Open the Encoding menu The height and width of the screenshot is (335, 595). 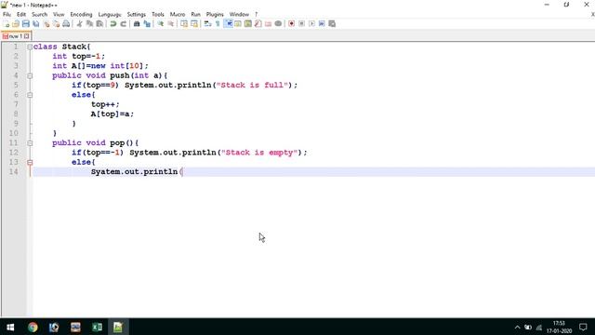click(x=81, y=15)
